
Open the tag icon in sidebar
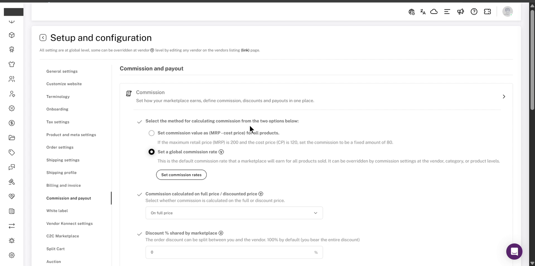(x=12, y=152)
